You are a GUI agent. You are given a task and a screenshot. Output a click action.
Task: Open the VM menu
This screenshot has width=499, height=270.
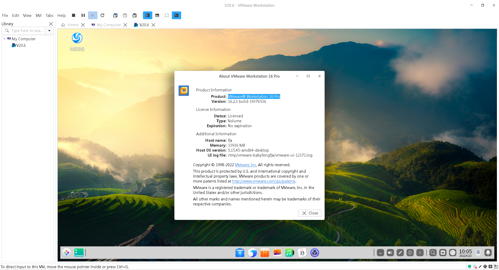[x=38, y=16]
